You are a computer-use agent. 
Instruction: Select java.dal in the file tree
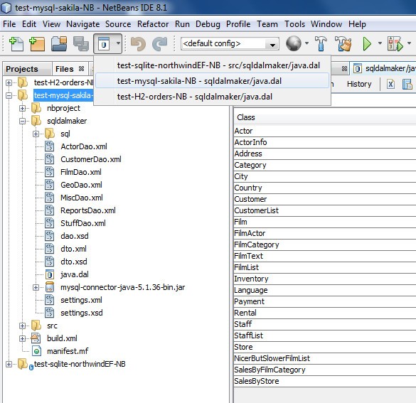74,274
